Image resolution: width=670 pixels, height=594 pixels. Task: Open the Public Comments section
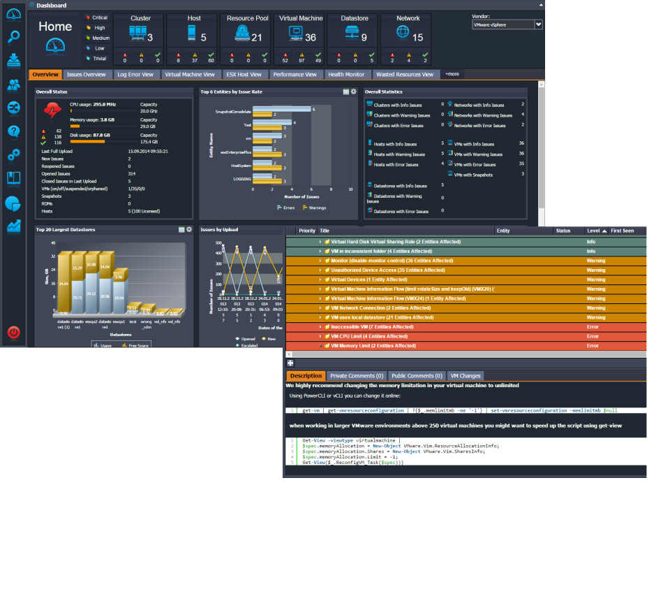tap(417, 375)
